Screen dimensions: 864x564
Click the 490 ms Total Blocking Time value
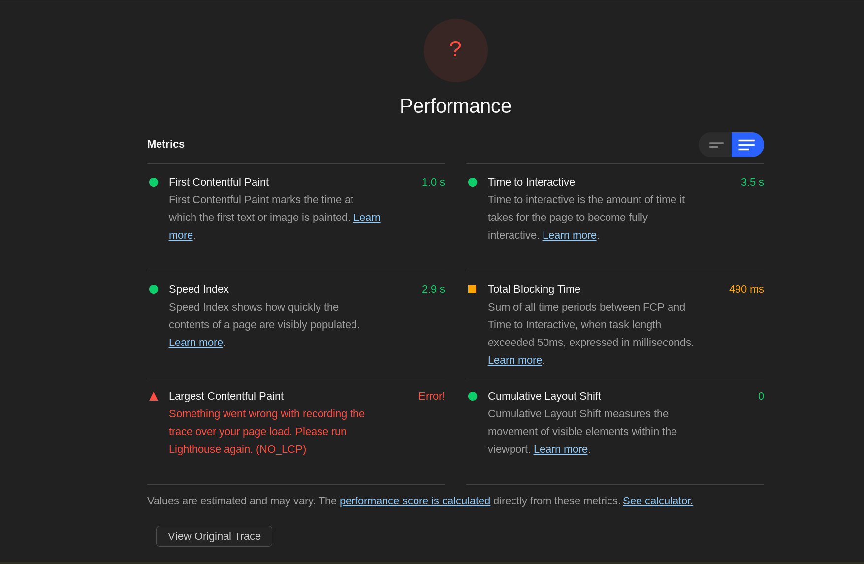point(746,289)
